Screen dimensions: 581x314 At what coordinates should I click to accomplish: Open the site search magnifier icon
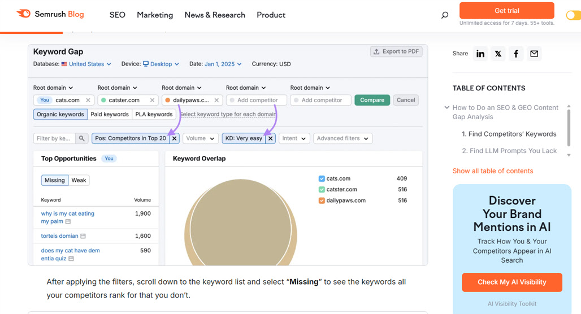coord(445,15)
